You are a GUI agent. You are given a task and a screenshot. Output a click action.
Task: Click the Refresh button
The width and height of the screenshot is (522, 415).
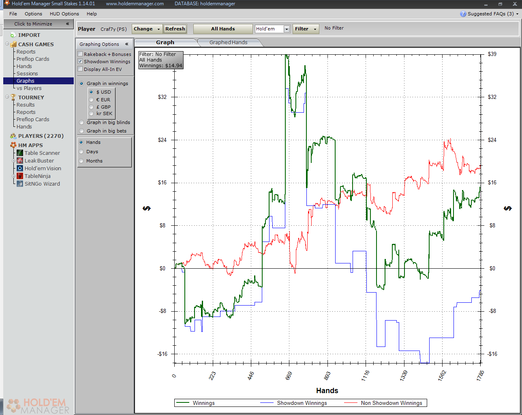coord(175,29)
